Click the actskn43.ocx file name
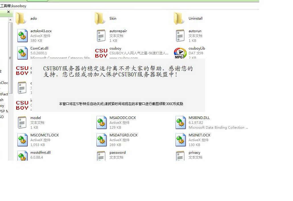Viewport: 293px width, 201px height. click(41, 31)
